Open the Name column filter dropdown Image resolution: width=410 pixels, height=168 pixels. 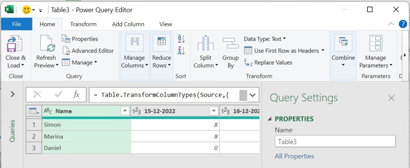(x=125, y=111)
